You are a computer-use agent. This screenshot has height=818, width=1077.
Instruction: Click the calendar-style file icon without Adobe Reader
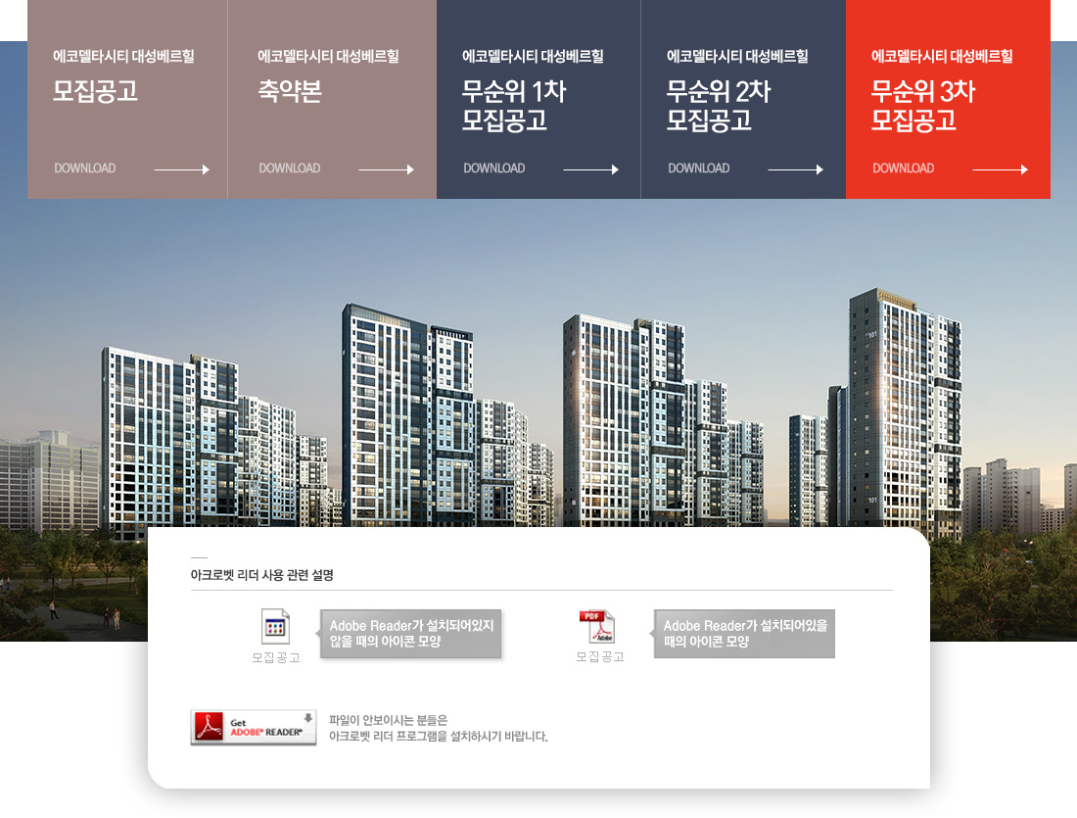tap(275, 626)
